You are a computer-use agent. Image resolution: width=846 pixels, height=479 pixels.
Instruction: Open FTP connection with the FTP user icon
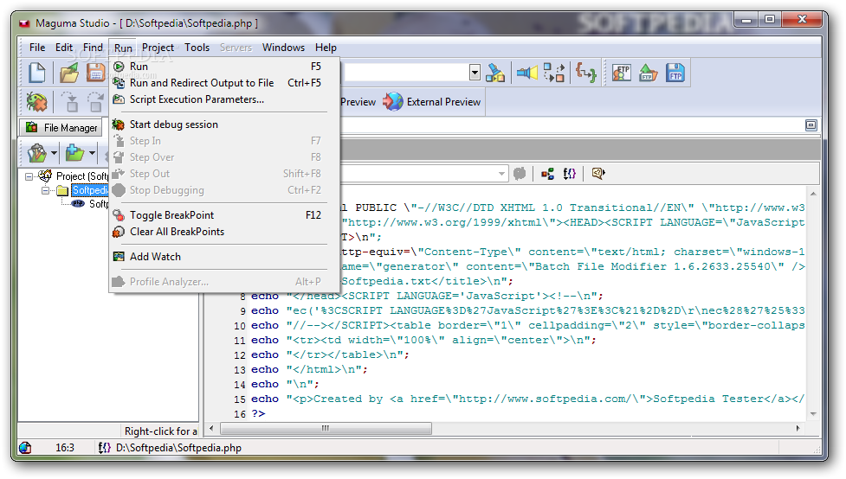[x=621, y=73]
